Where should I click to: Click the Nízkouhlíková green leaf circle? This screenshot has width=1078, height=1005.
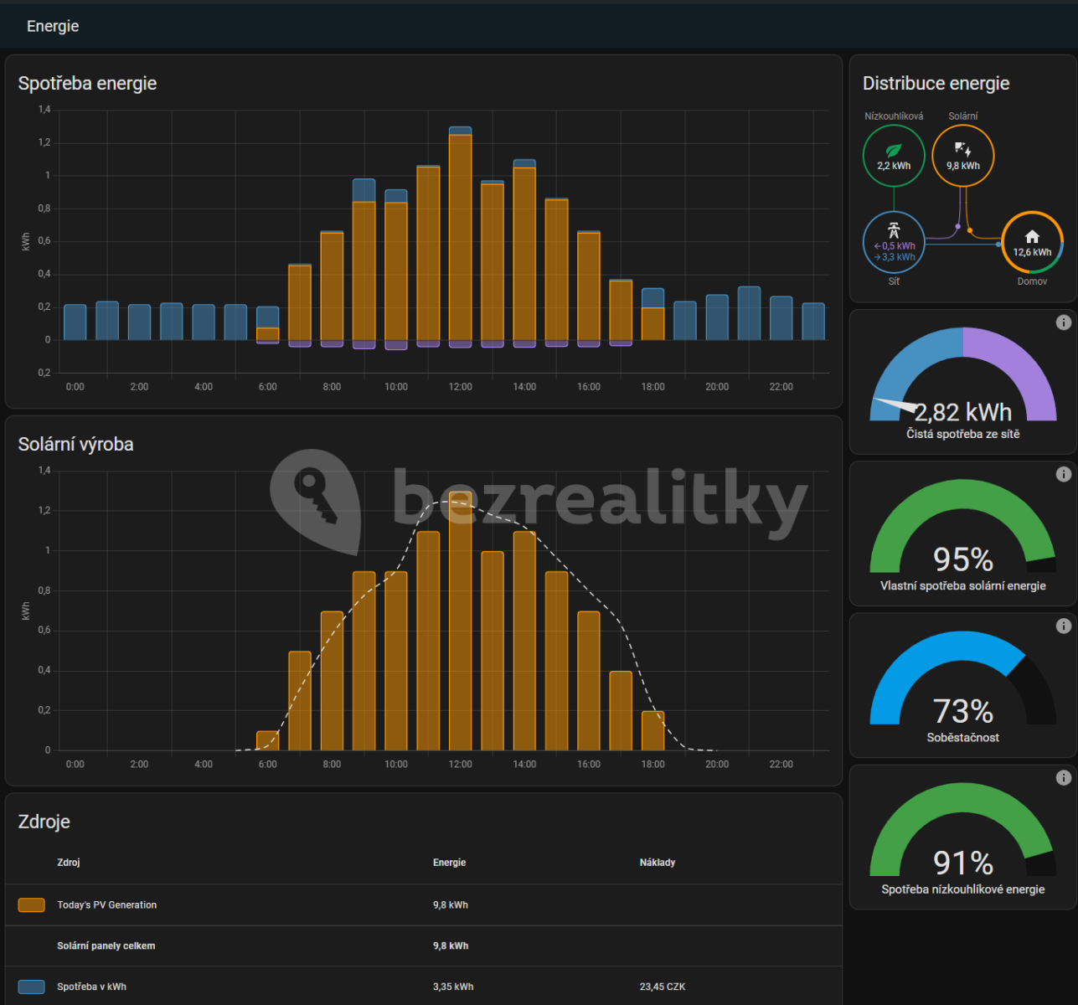pyautogui.click(x=894, y=156)
